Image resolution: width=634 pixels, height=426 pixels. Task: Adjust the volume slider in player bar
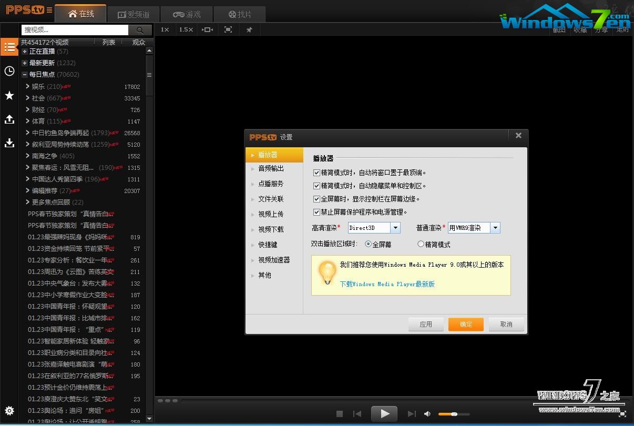coord(454,414)
